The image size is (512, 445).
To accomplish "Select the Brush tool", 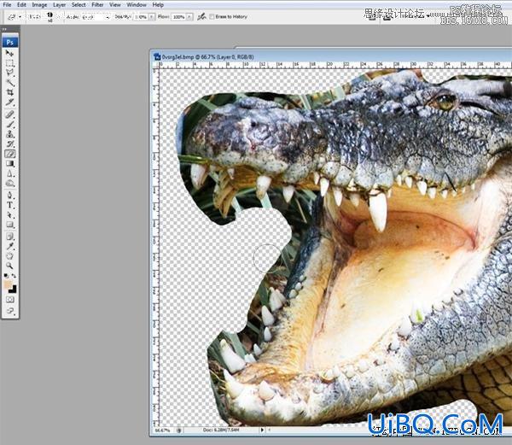I will pos(9,124).
